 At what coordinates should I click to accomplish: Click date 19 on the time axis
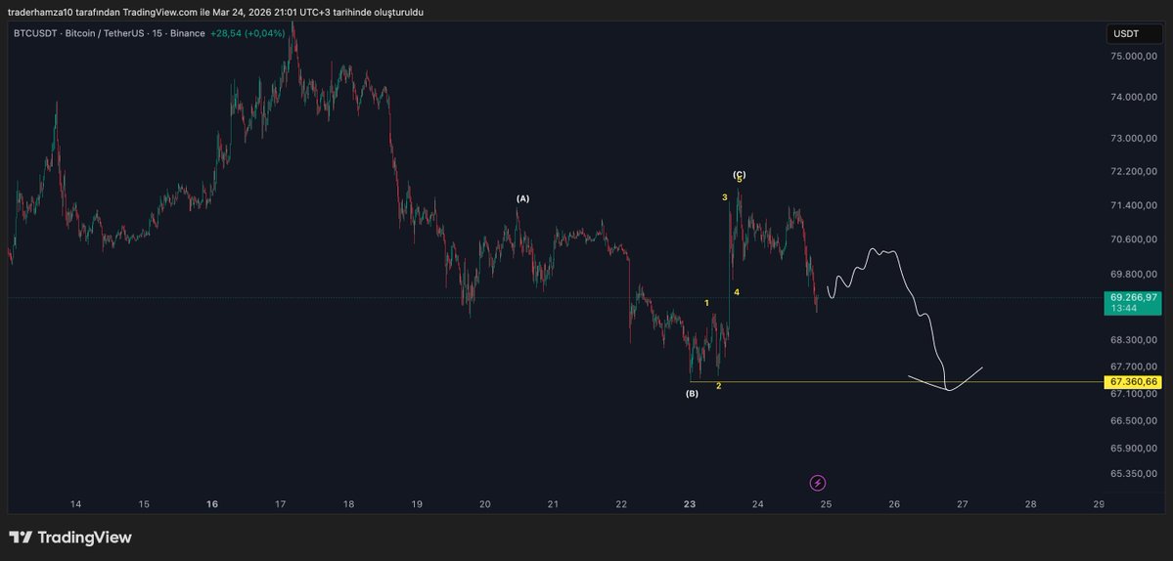pos(417,504)
